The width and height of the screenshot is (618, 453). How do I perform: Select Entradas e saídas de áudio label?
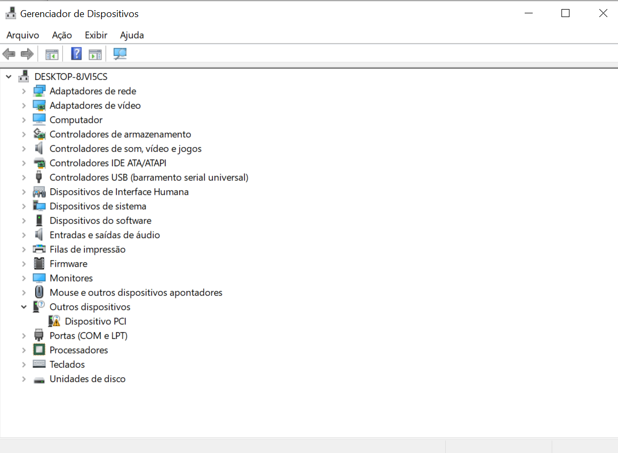pyautogui.click(x=105, y=235)
